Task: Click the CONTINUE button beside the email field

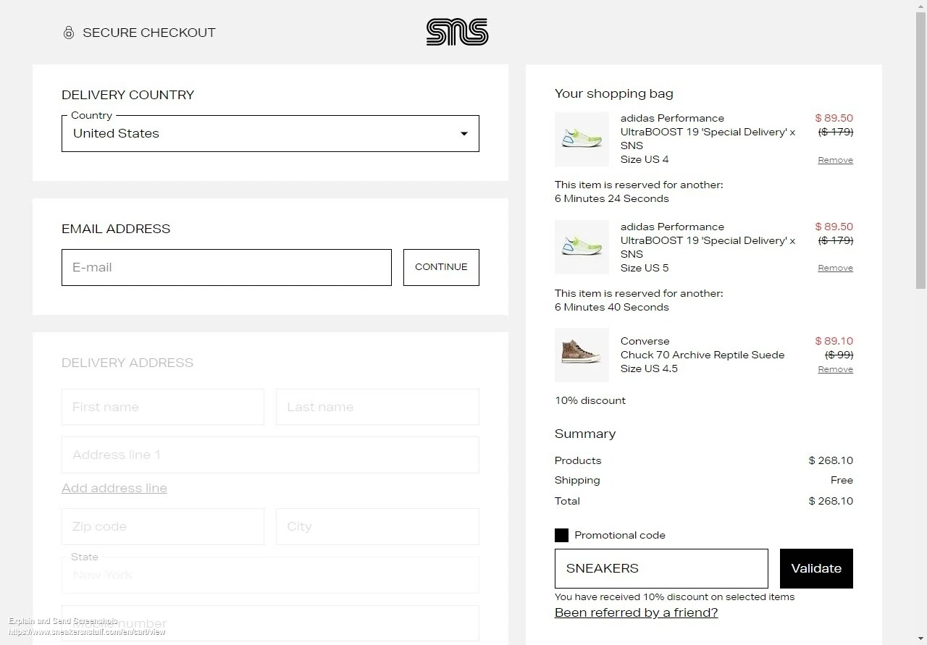Action: point(441,267)
